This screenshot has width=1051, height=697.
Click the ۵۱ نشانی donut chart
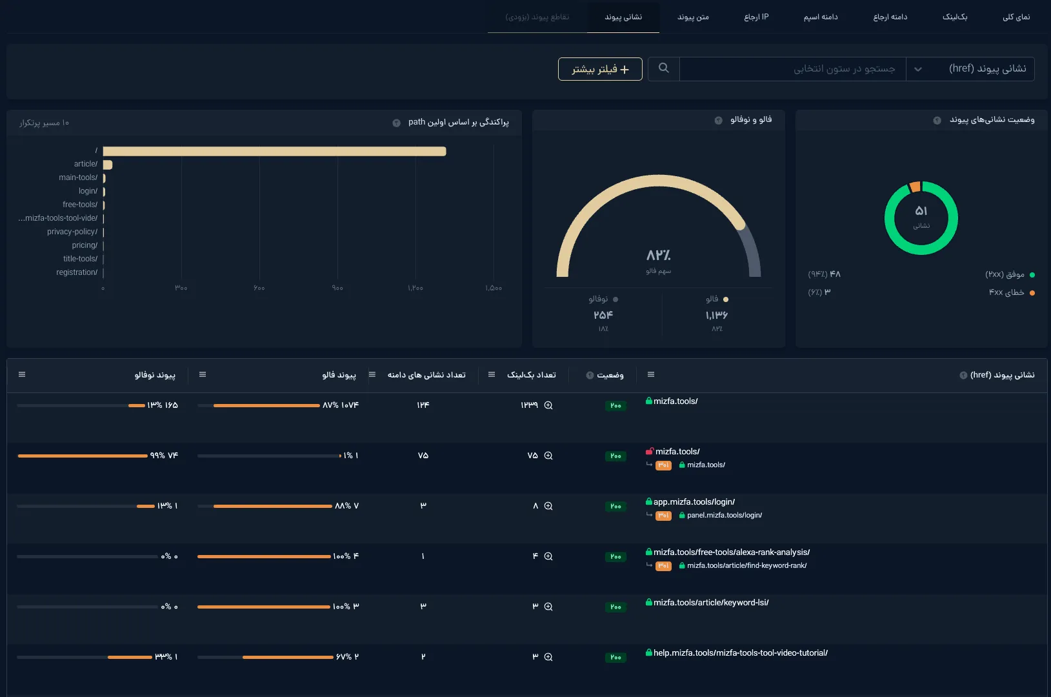click(x=921, y=217)
